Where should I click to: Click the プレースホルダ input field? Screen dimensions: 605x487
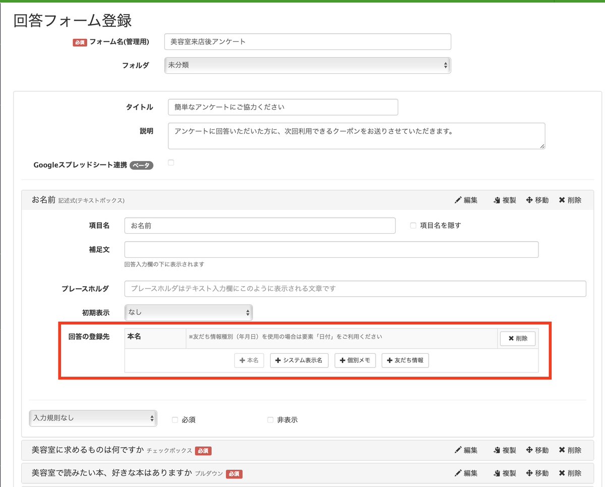click(x=355, y=289)
